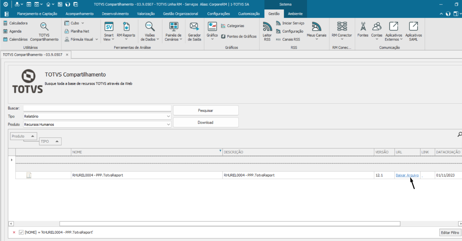Launch TOTVS Compartilhamento from the ribbon
The image size is (462, 241).
(44, 32)
